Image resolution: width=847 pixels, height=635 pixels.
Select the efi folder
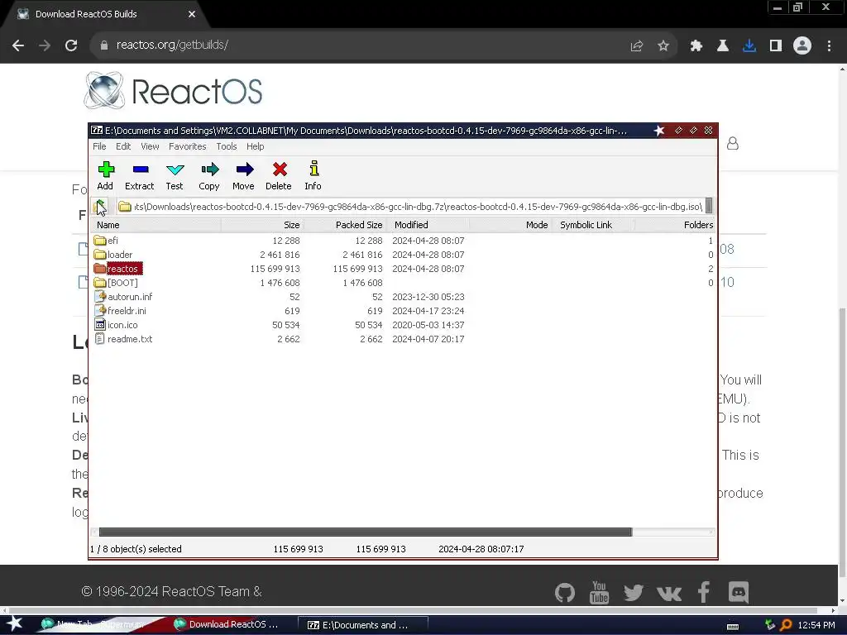(x=106, y=241)
